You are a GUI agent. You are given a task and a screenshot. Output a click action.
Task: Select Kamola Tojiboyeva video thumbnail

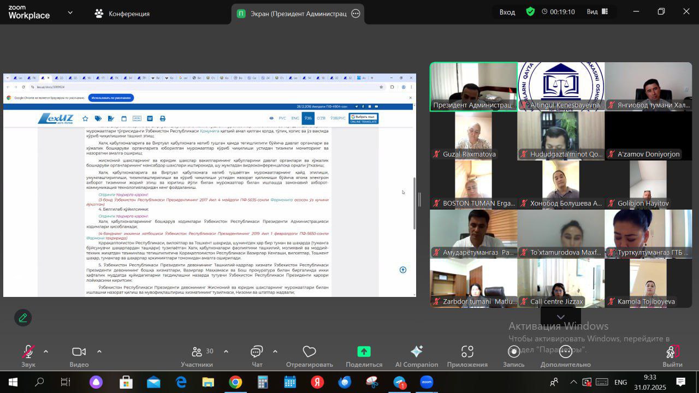coord(648,283)
